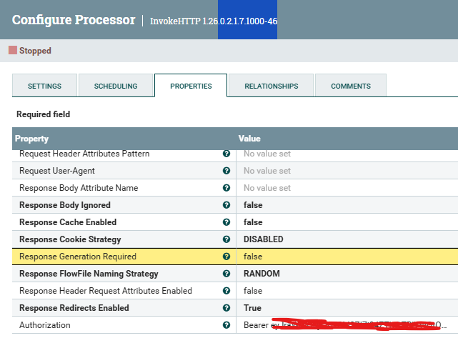Click help icon beside Request User-Agent
The width and height of the screenshot is (458, 338).
point(226,171)
